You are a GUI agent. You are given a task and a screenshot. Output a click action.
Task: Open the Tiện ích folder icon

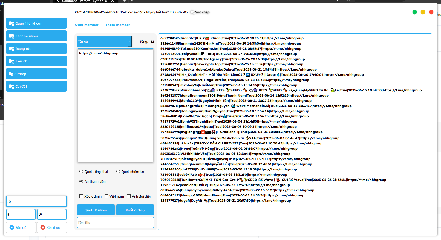[x=11, y=61]
